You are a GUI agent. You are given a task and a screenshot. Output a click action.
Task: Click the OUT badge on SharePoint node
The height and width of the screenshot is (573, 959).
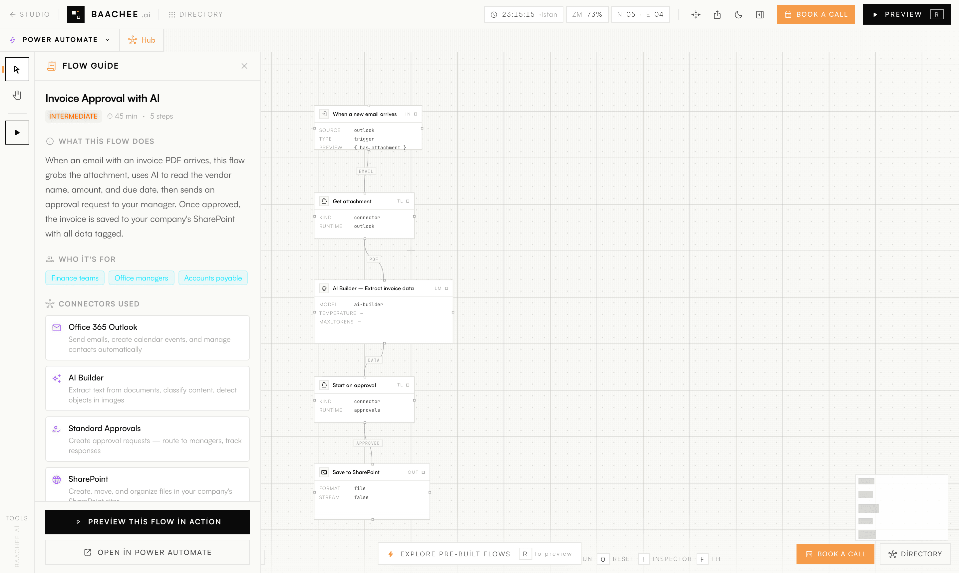click(x=413, y=472)
